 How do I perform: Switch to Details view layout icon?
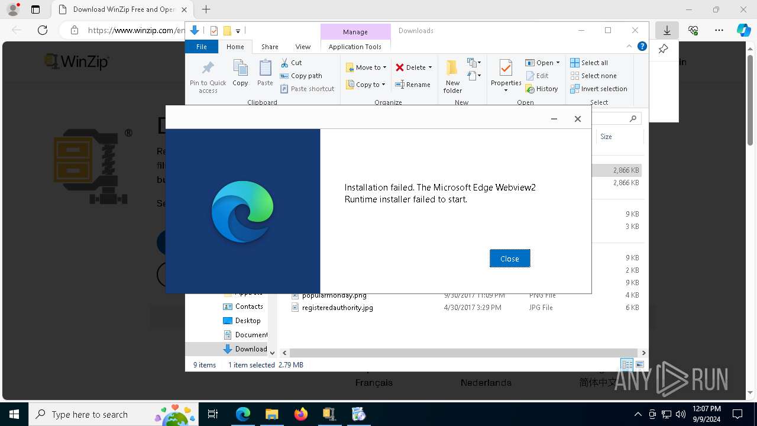pos(626,365)
